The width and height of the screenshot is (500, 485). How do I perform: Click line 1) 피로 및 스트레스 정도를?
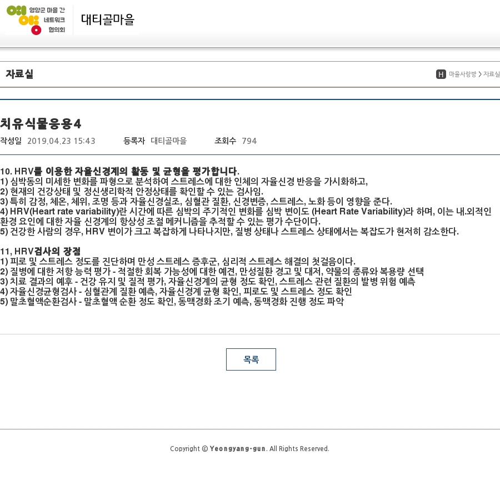(x=178, y=262)
